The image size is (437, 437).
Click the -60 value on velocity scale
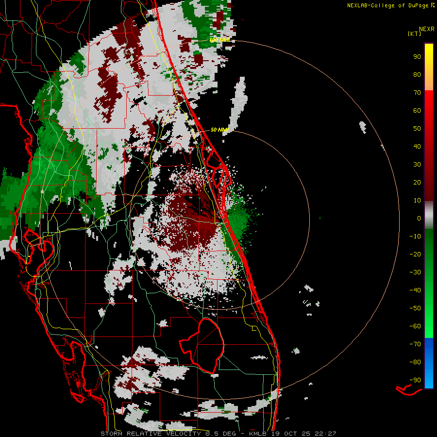coord(415,326)
